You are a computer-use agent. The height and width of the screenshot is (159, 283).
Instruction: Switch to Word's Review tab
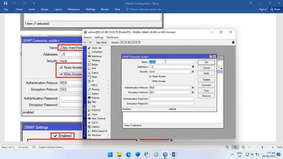click(x=105, y=9)
